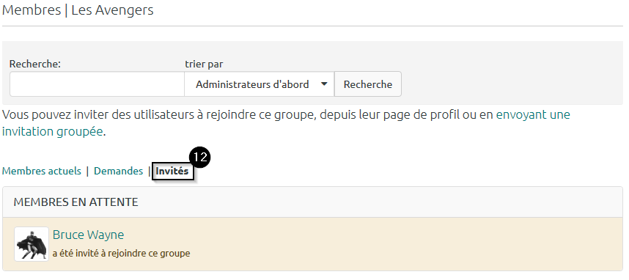Open the Bruce Wayne profile name link

(88, 235)
